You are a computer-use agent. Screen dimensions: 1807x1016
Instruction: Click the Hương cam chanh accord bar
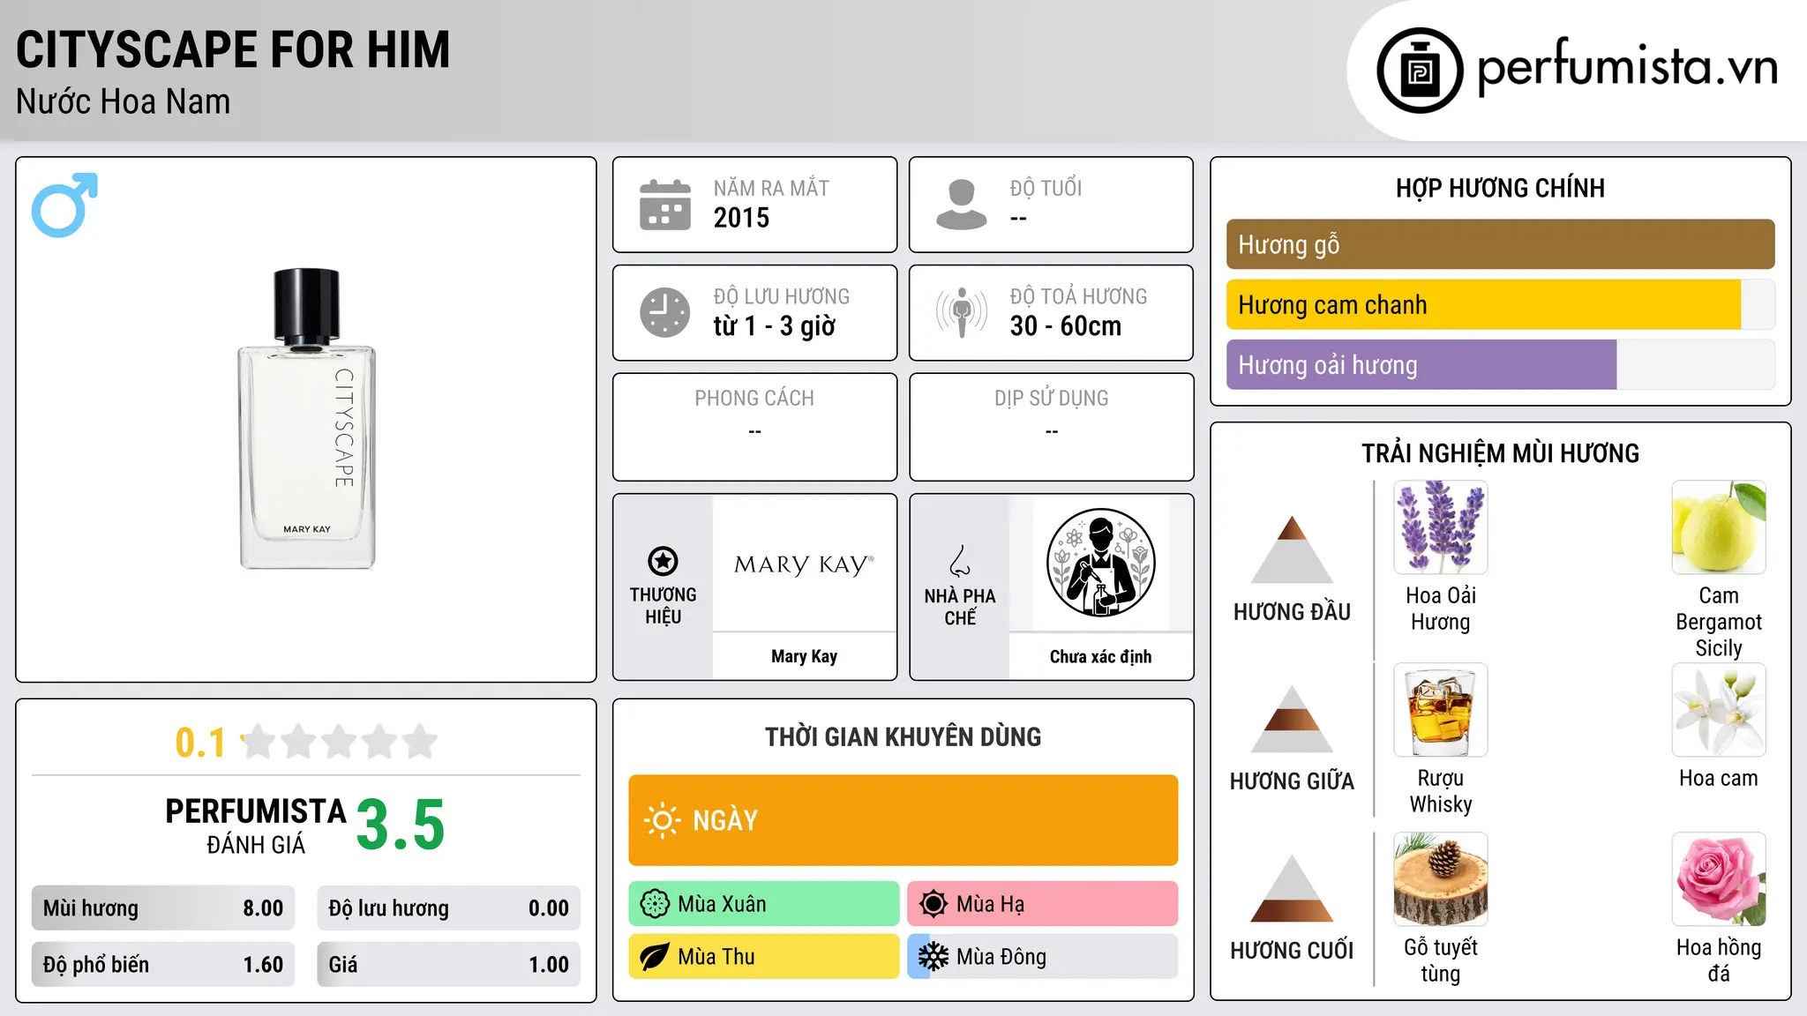1500,304
